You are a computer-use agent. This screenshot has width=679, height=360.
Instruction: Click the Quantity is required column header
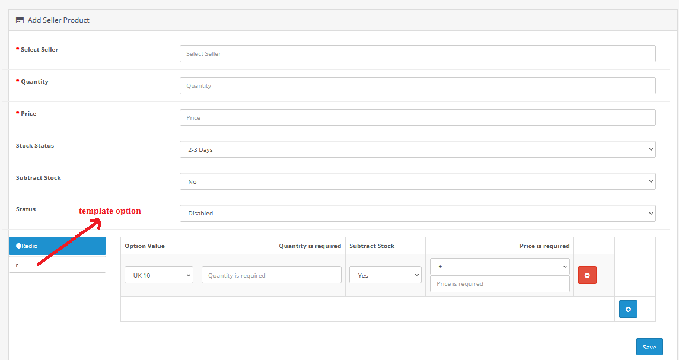click(x=310, y=246)
